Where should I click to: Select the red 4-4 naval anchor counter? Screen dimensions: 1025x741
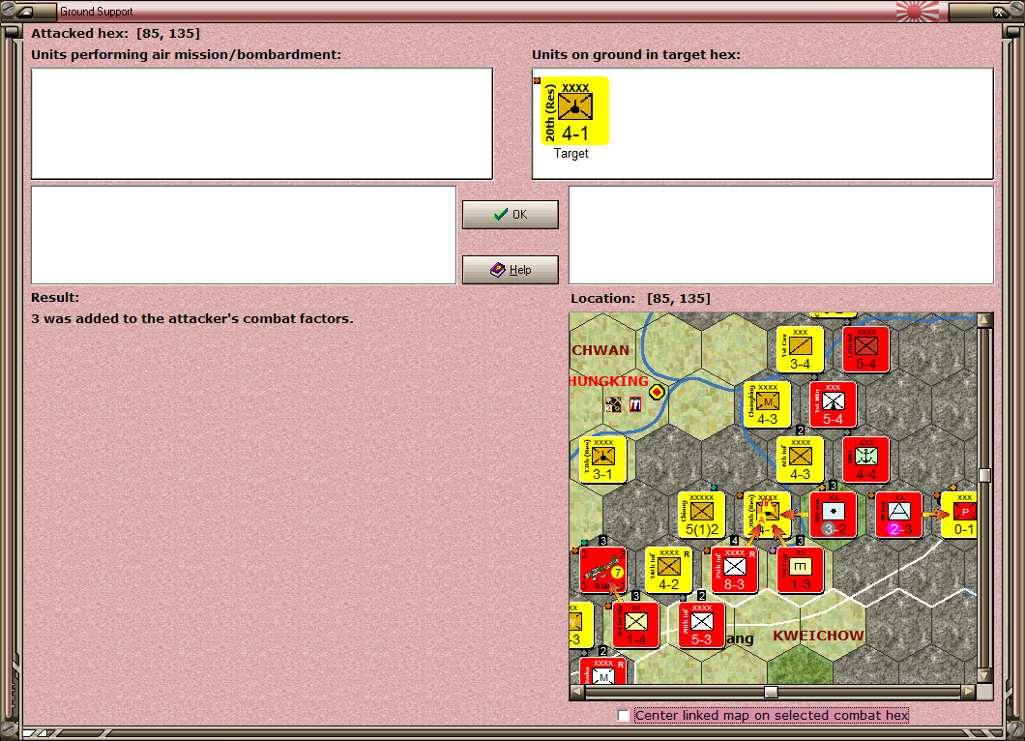click(x=865, y=459)
